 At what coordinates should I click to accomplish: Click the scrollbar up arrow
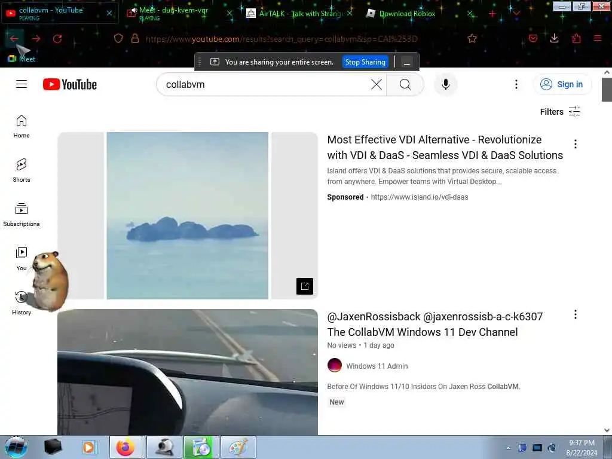tap(607, 72)
